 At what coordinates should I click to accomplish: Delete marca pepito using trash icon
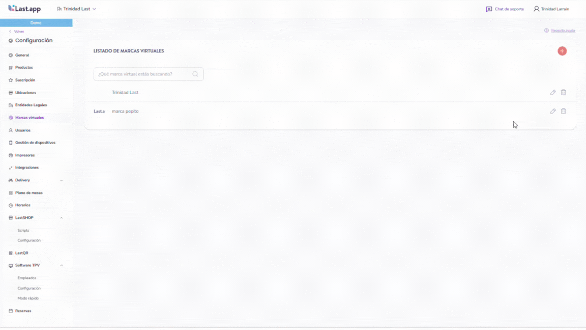[x=563, y=111]
